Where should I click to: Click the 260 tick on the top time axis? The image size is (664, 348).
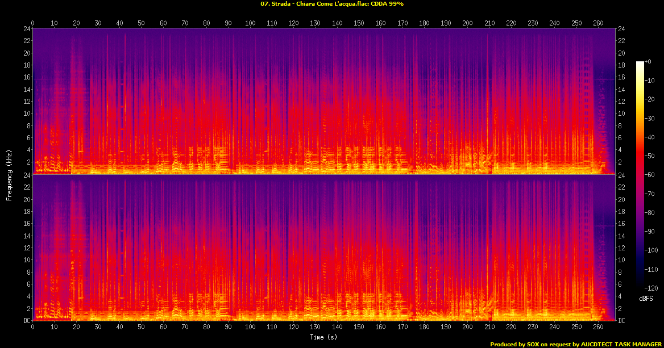599,23
